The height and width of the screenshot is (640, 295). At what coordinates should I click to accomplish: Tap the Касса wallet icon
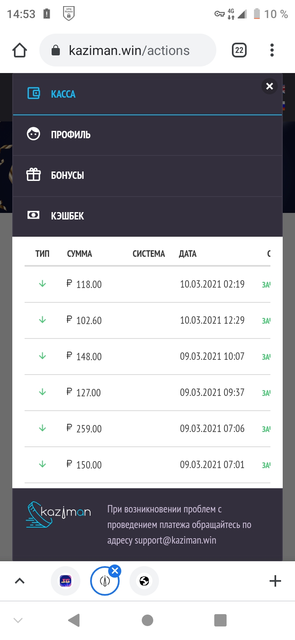click(34, 94)
